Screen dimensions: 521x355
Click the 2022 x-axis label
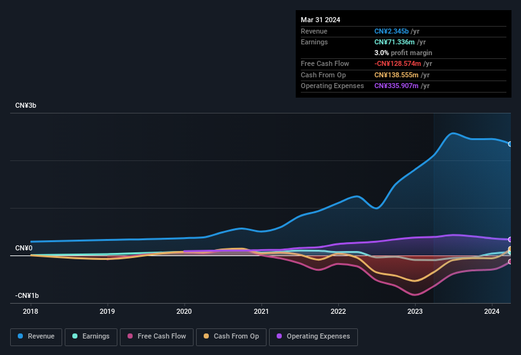pyautogui.click(x=338, y=311)
